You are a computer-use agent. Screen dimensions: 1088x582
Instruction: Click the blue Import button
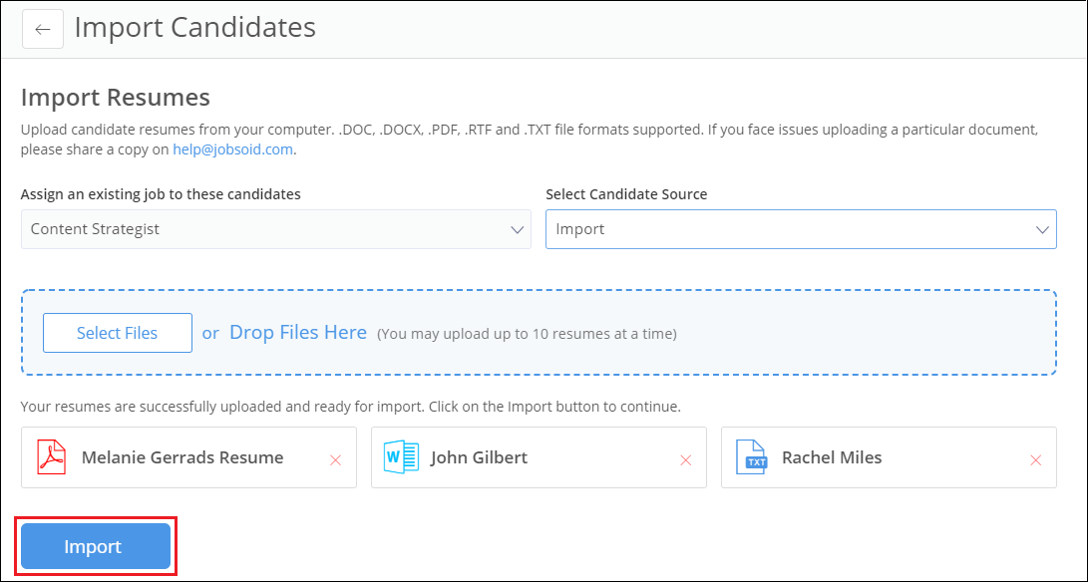click(96, 547)
